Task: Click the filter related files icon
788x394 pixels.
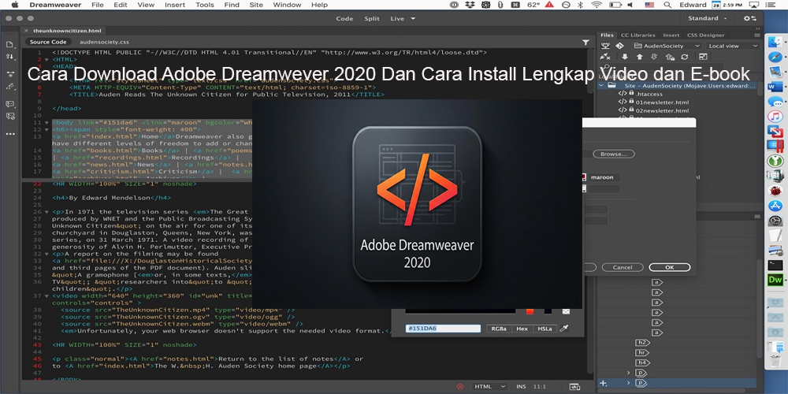Action: [x=585, y=43]
